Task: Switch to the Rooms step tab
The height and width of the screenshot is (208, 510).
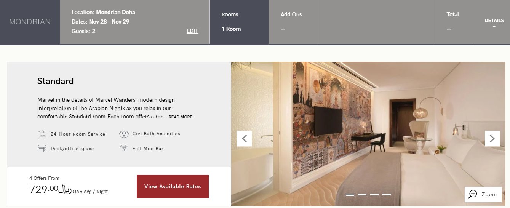Action: point(239,22)
